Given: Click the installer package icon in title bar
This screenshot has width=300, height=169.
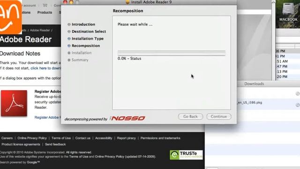Looking at the screenshot, I should [127, 2].
